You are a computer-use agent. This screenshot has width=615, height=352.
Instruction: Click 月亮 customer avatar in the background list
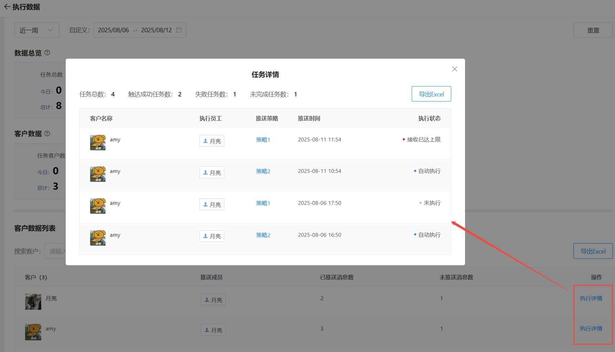(x=33, y=302)
